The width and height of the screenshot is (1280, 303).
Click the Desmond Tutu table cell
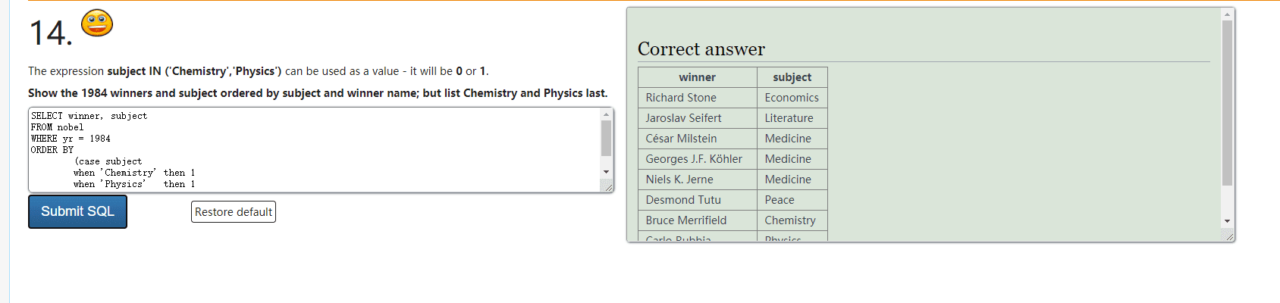pyautogui.click(x=683, y=200)
